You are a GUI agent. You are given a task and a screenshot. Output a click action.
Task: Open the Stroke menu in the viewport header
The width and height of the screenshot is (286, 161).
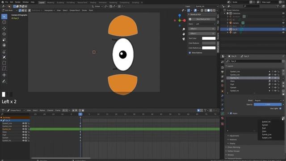(84, 10)
